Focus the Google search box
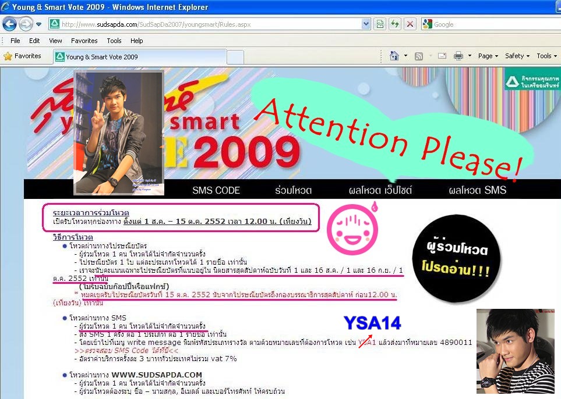561x399 pixels. tap(496, 24)
